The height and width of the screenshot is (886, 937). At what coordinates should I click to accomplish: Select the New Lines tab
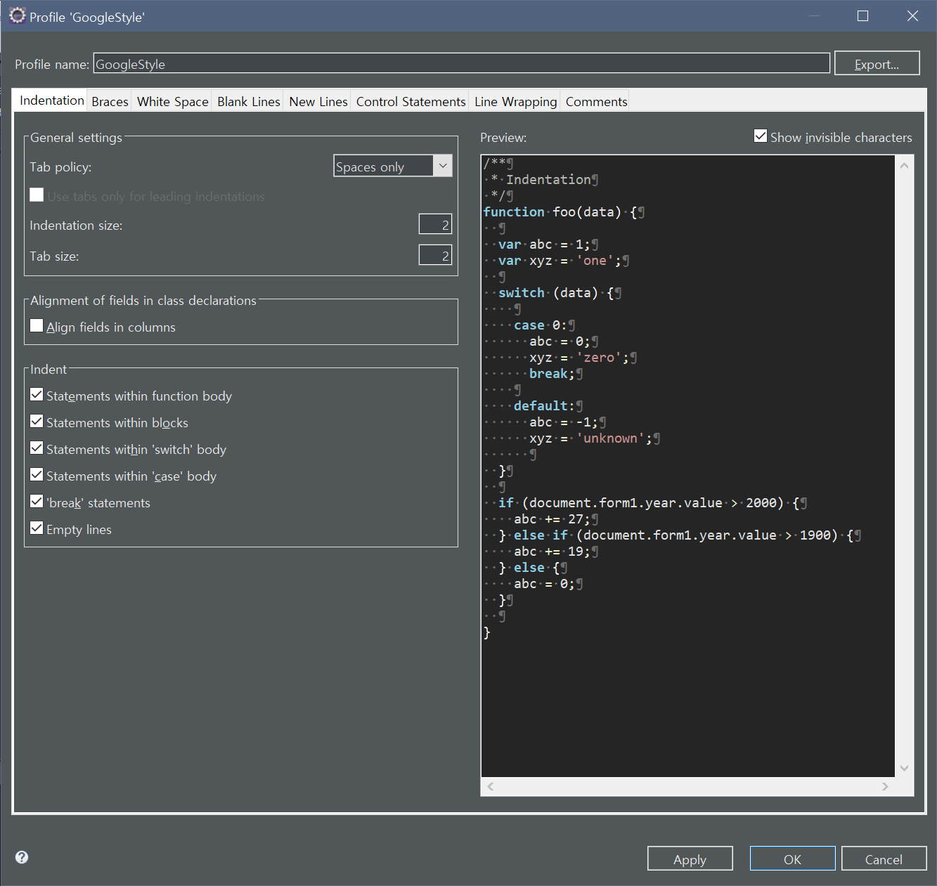pos(318,101)
